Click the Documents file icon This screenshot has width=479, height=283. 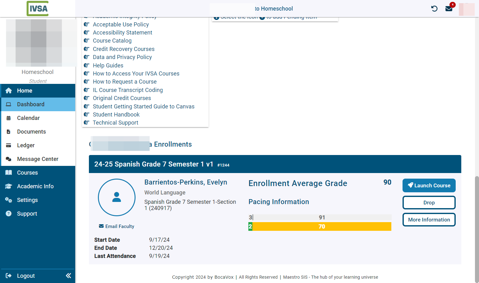(9, 132)
